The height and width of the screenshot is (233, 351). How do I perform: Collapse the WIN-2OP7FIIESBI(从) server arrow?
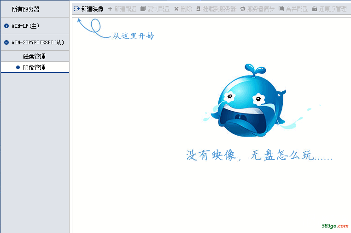point(6,42)
